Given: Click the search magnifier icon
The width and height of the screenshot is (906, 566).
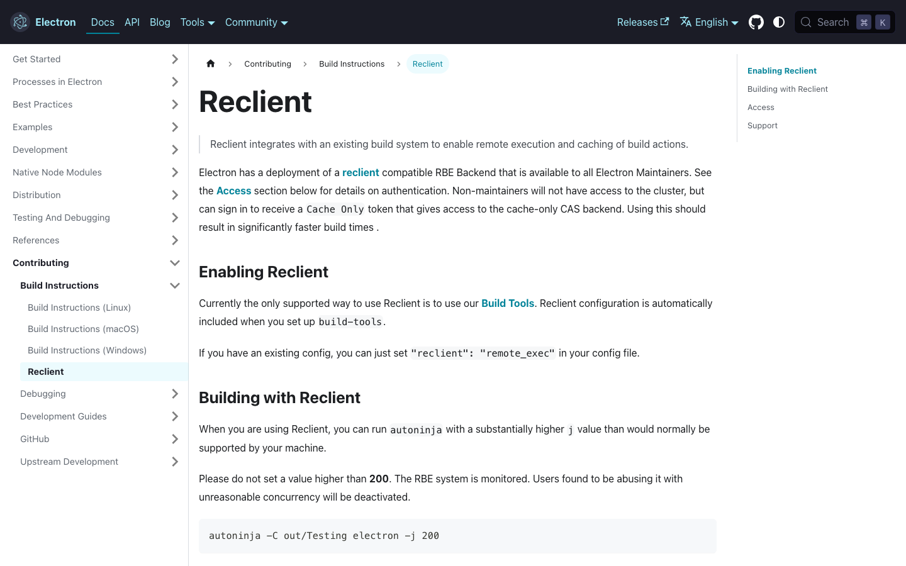Looking at the screenshot, I should click(806, 22).
